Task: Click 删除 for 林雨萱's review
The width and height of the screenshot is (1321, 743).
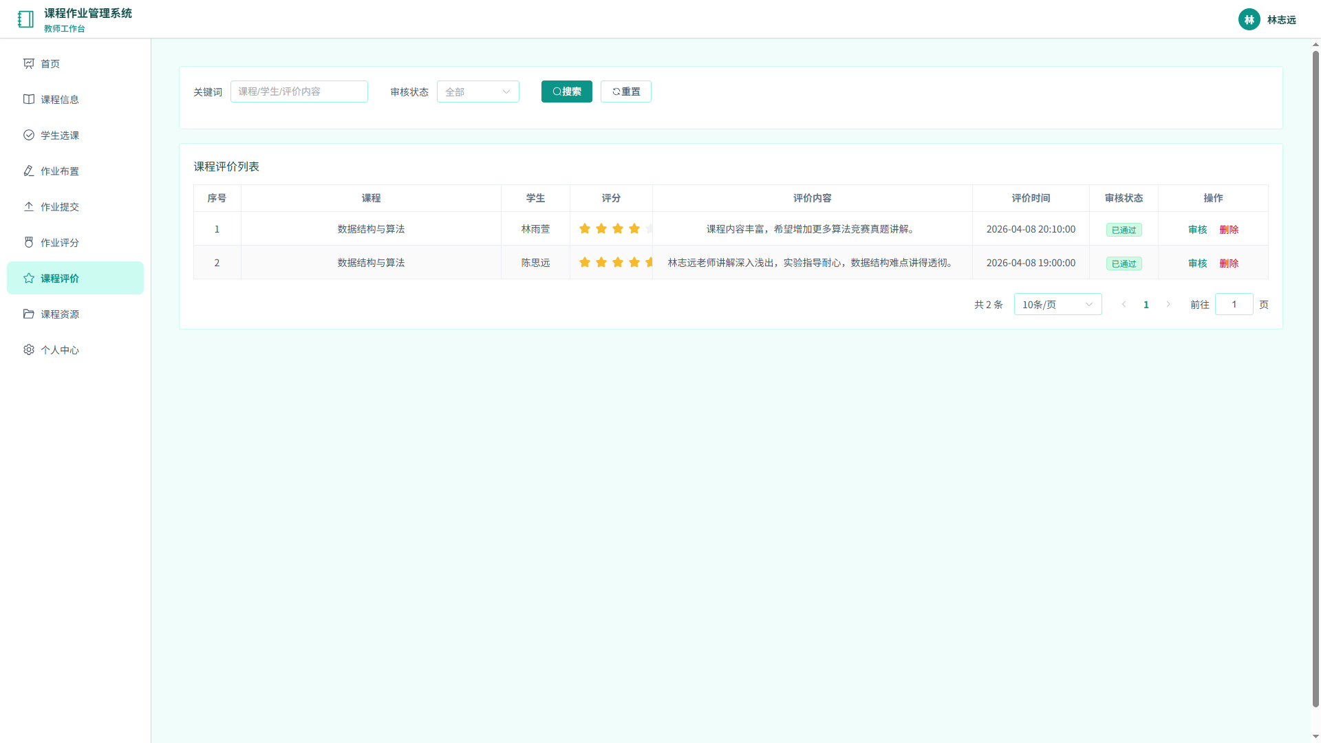Action: tap(1229, 229)
